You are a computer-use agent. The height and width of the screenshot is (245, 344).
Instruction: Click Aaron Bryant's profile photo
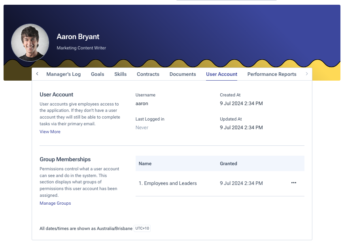click(x=30, y=43)
